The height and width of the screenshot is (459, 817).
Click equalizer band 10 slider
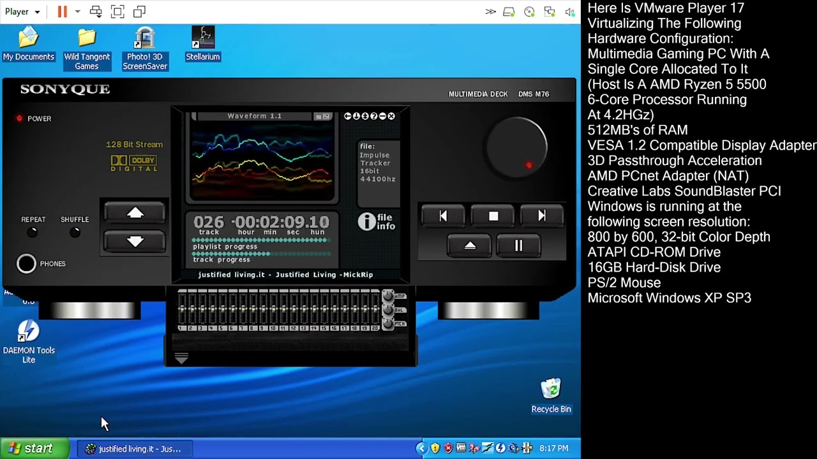click(273, 309)
